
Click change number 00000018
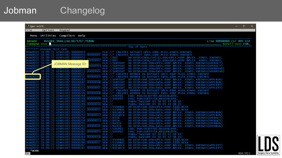coord(94,148)
